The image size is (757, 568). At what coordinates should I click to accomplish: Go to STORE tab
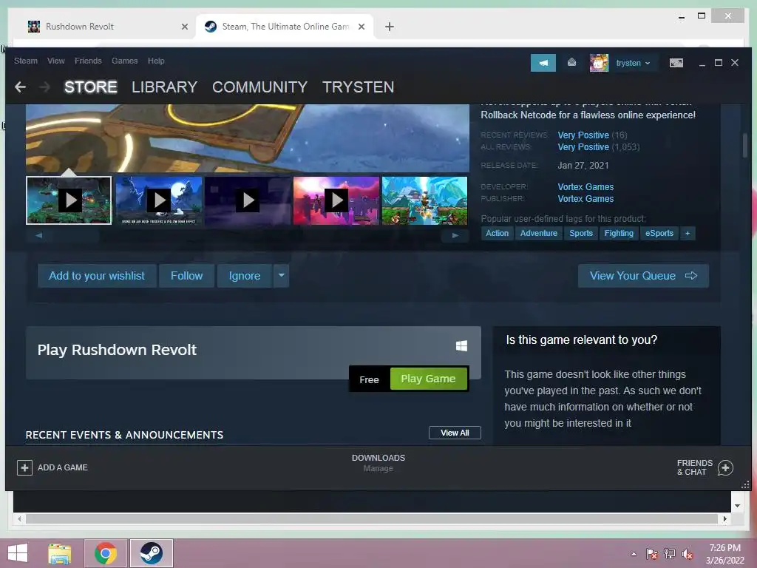click(x=91, y=87)
